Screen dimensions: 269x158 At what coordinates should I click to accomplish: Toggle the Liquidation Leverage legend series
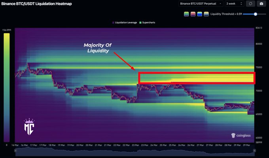125,23
